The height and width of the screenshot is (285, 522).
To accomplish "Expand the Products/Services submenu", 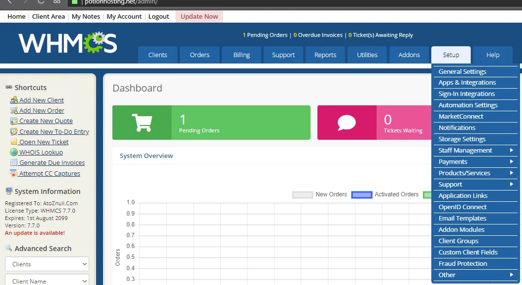I will pyautogui.click(x=475, y=173).
